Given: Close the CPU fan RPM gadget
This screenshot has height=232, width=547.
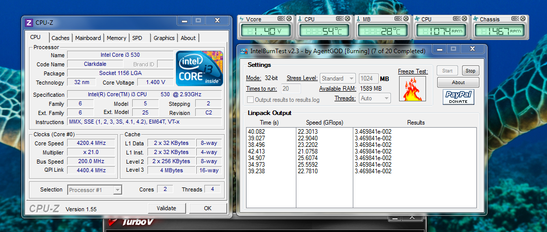Looking at the screenshot, I should [465, 19].
